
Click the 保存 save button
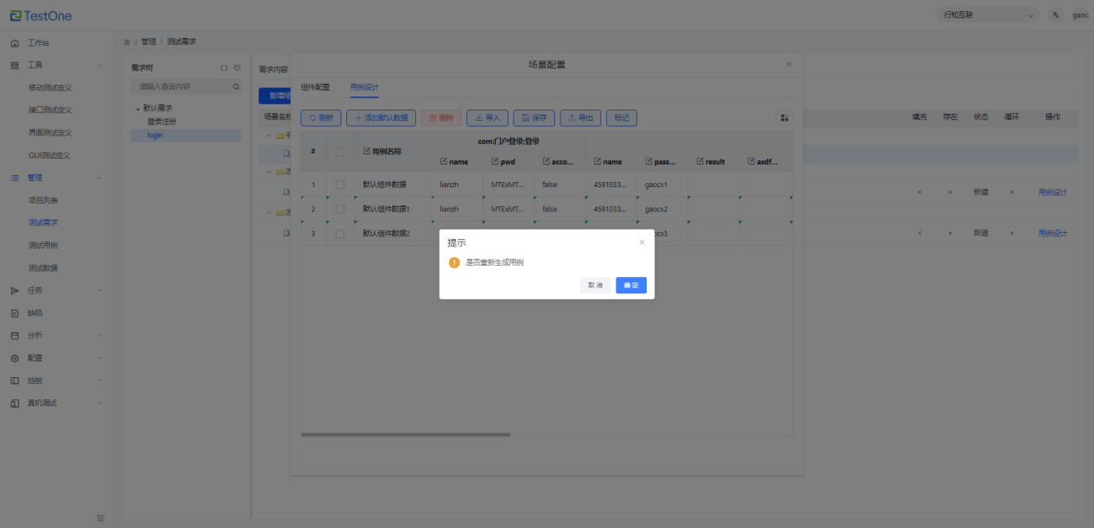point(534,118)
